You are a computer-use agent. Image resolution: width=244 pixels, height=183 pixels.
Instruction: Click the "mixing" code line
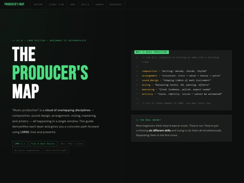176,85
